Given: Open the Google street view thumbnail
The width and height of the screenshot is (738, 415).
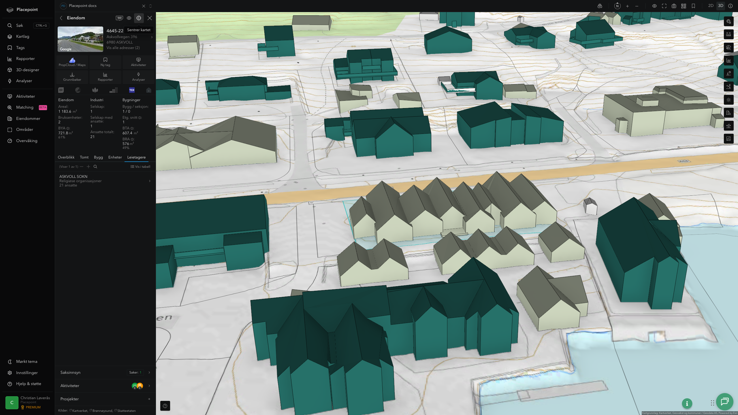Looking at the screenshot, I should pos(80,39).
